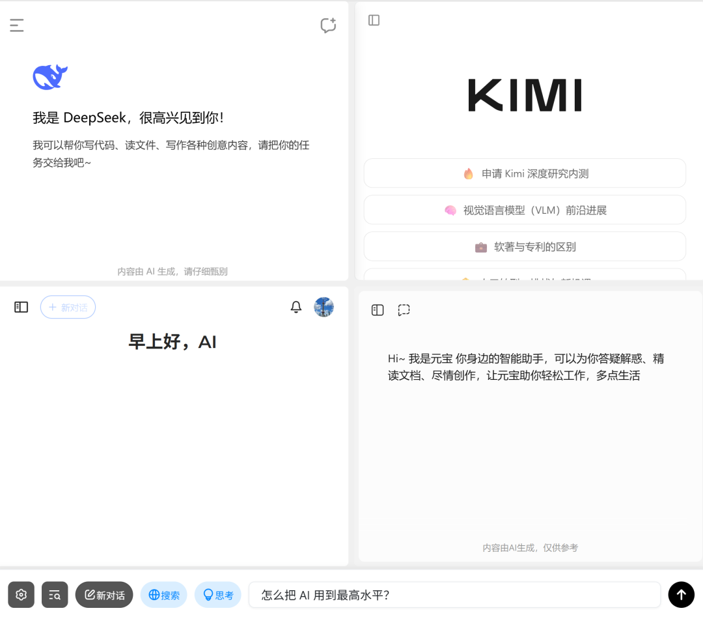Toggle 思考 deep thinking mode
Image resolution: width=703 pixels, height=617 pixels.
click(x=218, y=595)
